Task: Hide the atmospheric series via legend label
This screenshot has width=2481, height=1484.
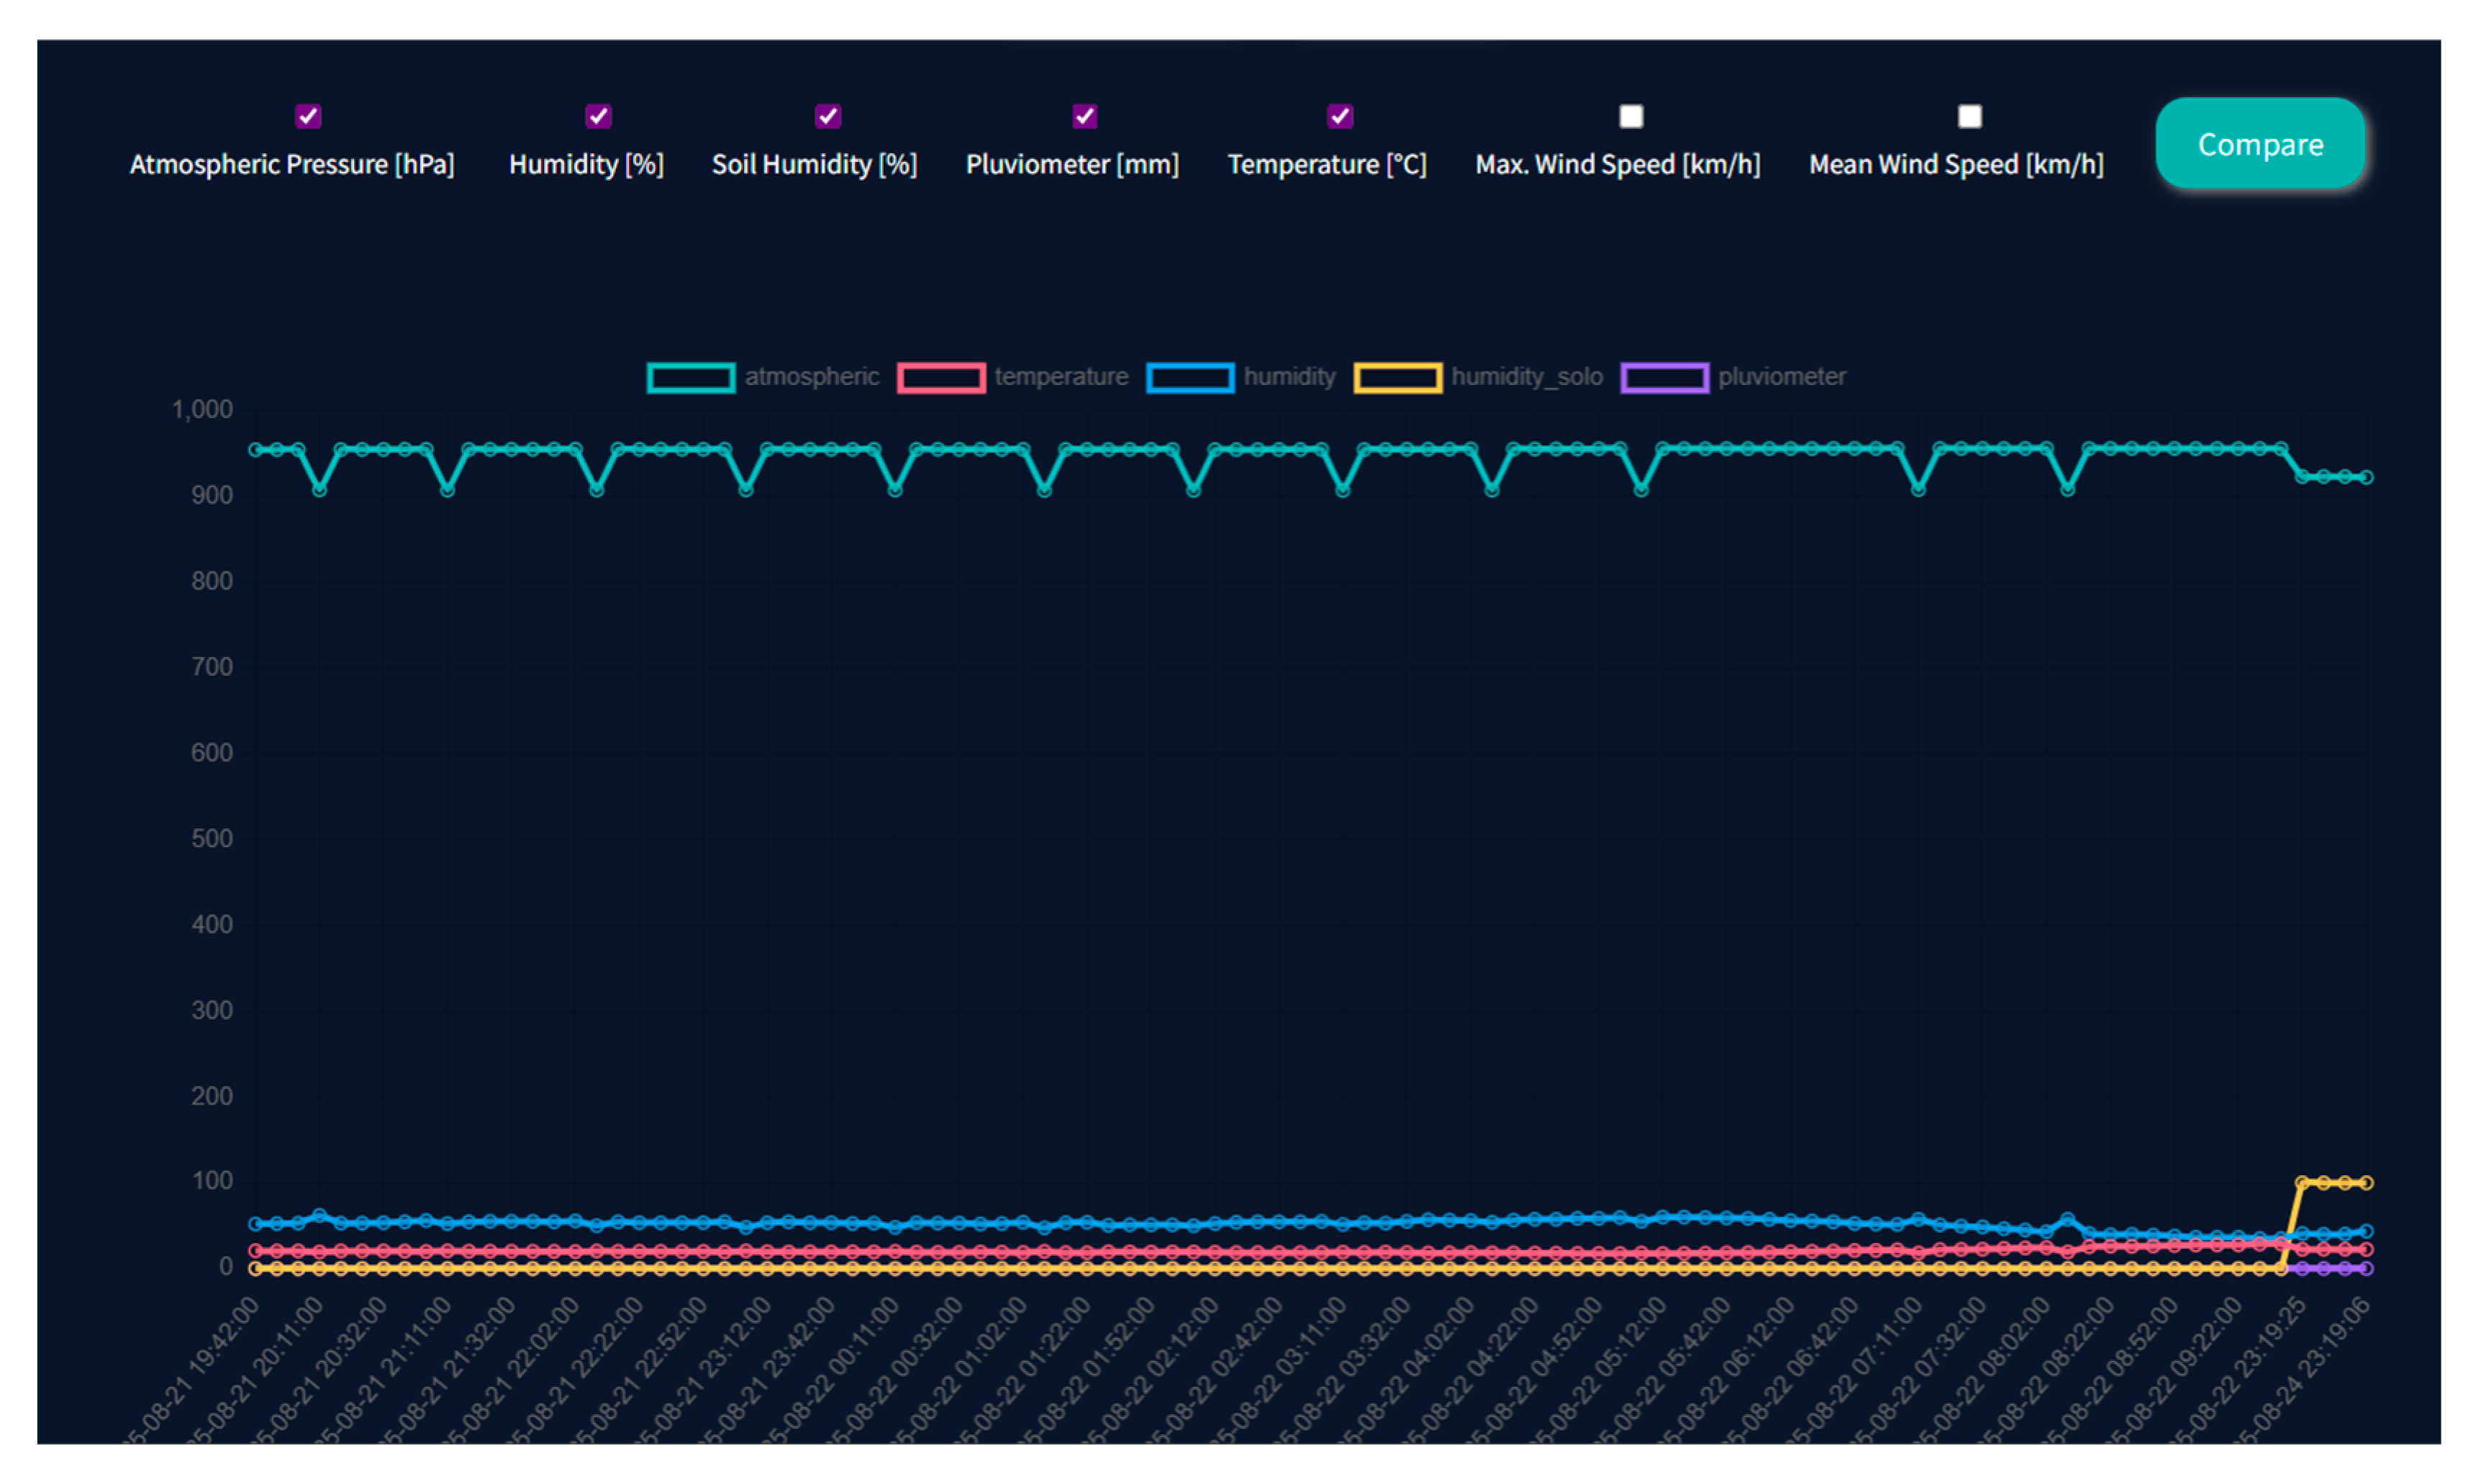Action: tap(811, 377)
